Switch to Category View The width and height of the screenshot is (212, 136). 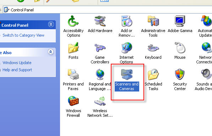click(23, 35)
